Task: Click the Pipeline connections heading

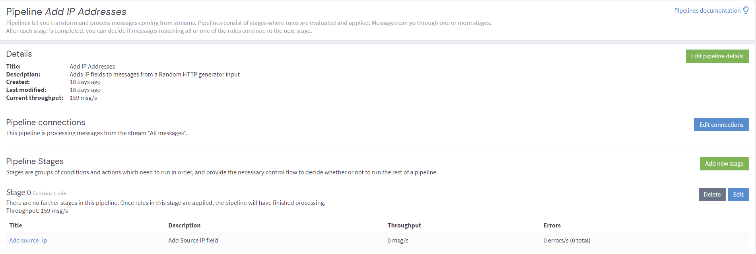Action: [46, 122]
